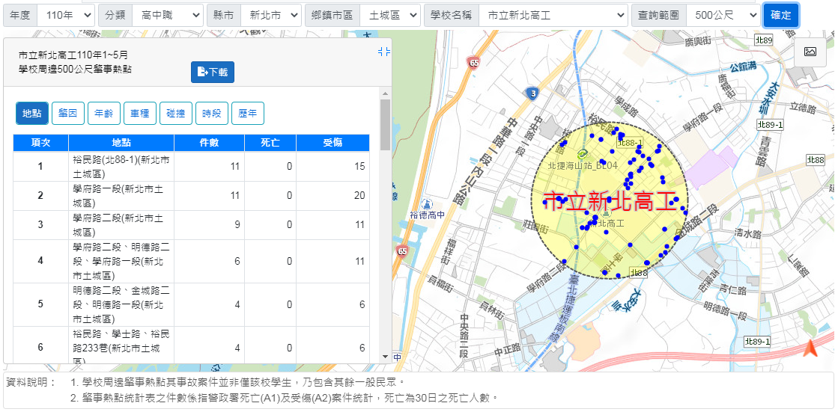Click the table scrollbar down arrow

pos(386,357)
